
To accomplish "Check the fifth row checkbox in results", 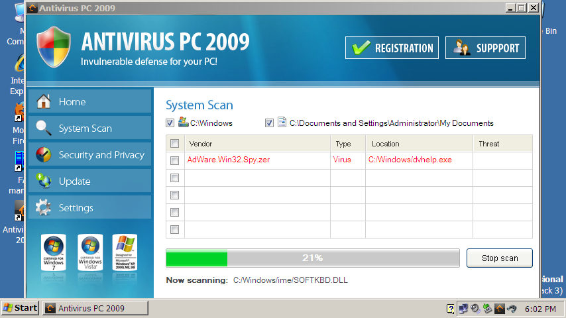I will [x=175, y=229].
